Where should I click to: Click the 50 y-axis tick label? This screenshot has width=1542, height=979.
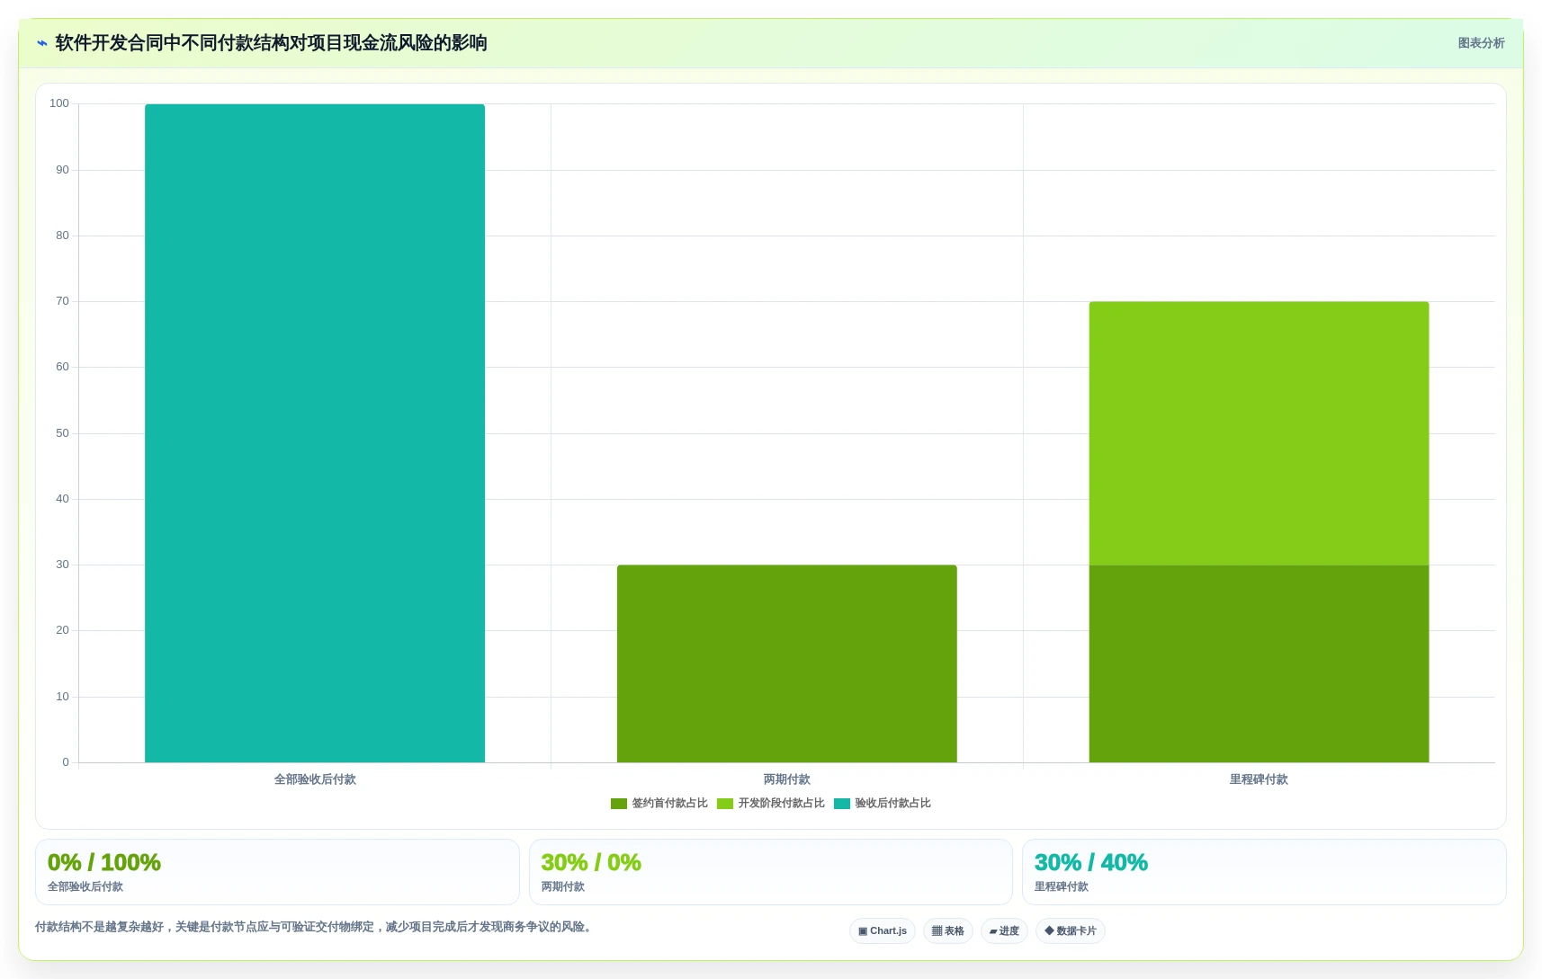click(x=62, y=433)
